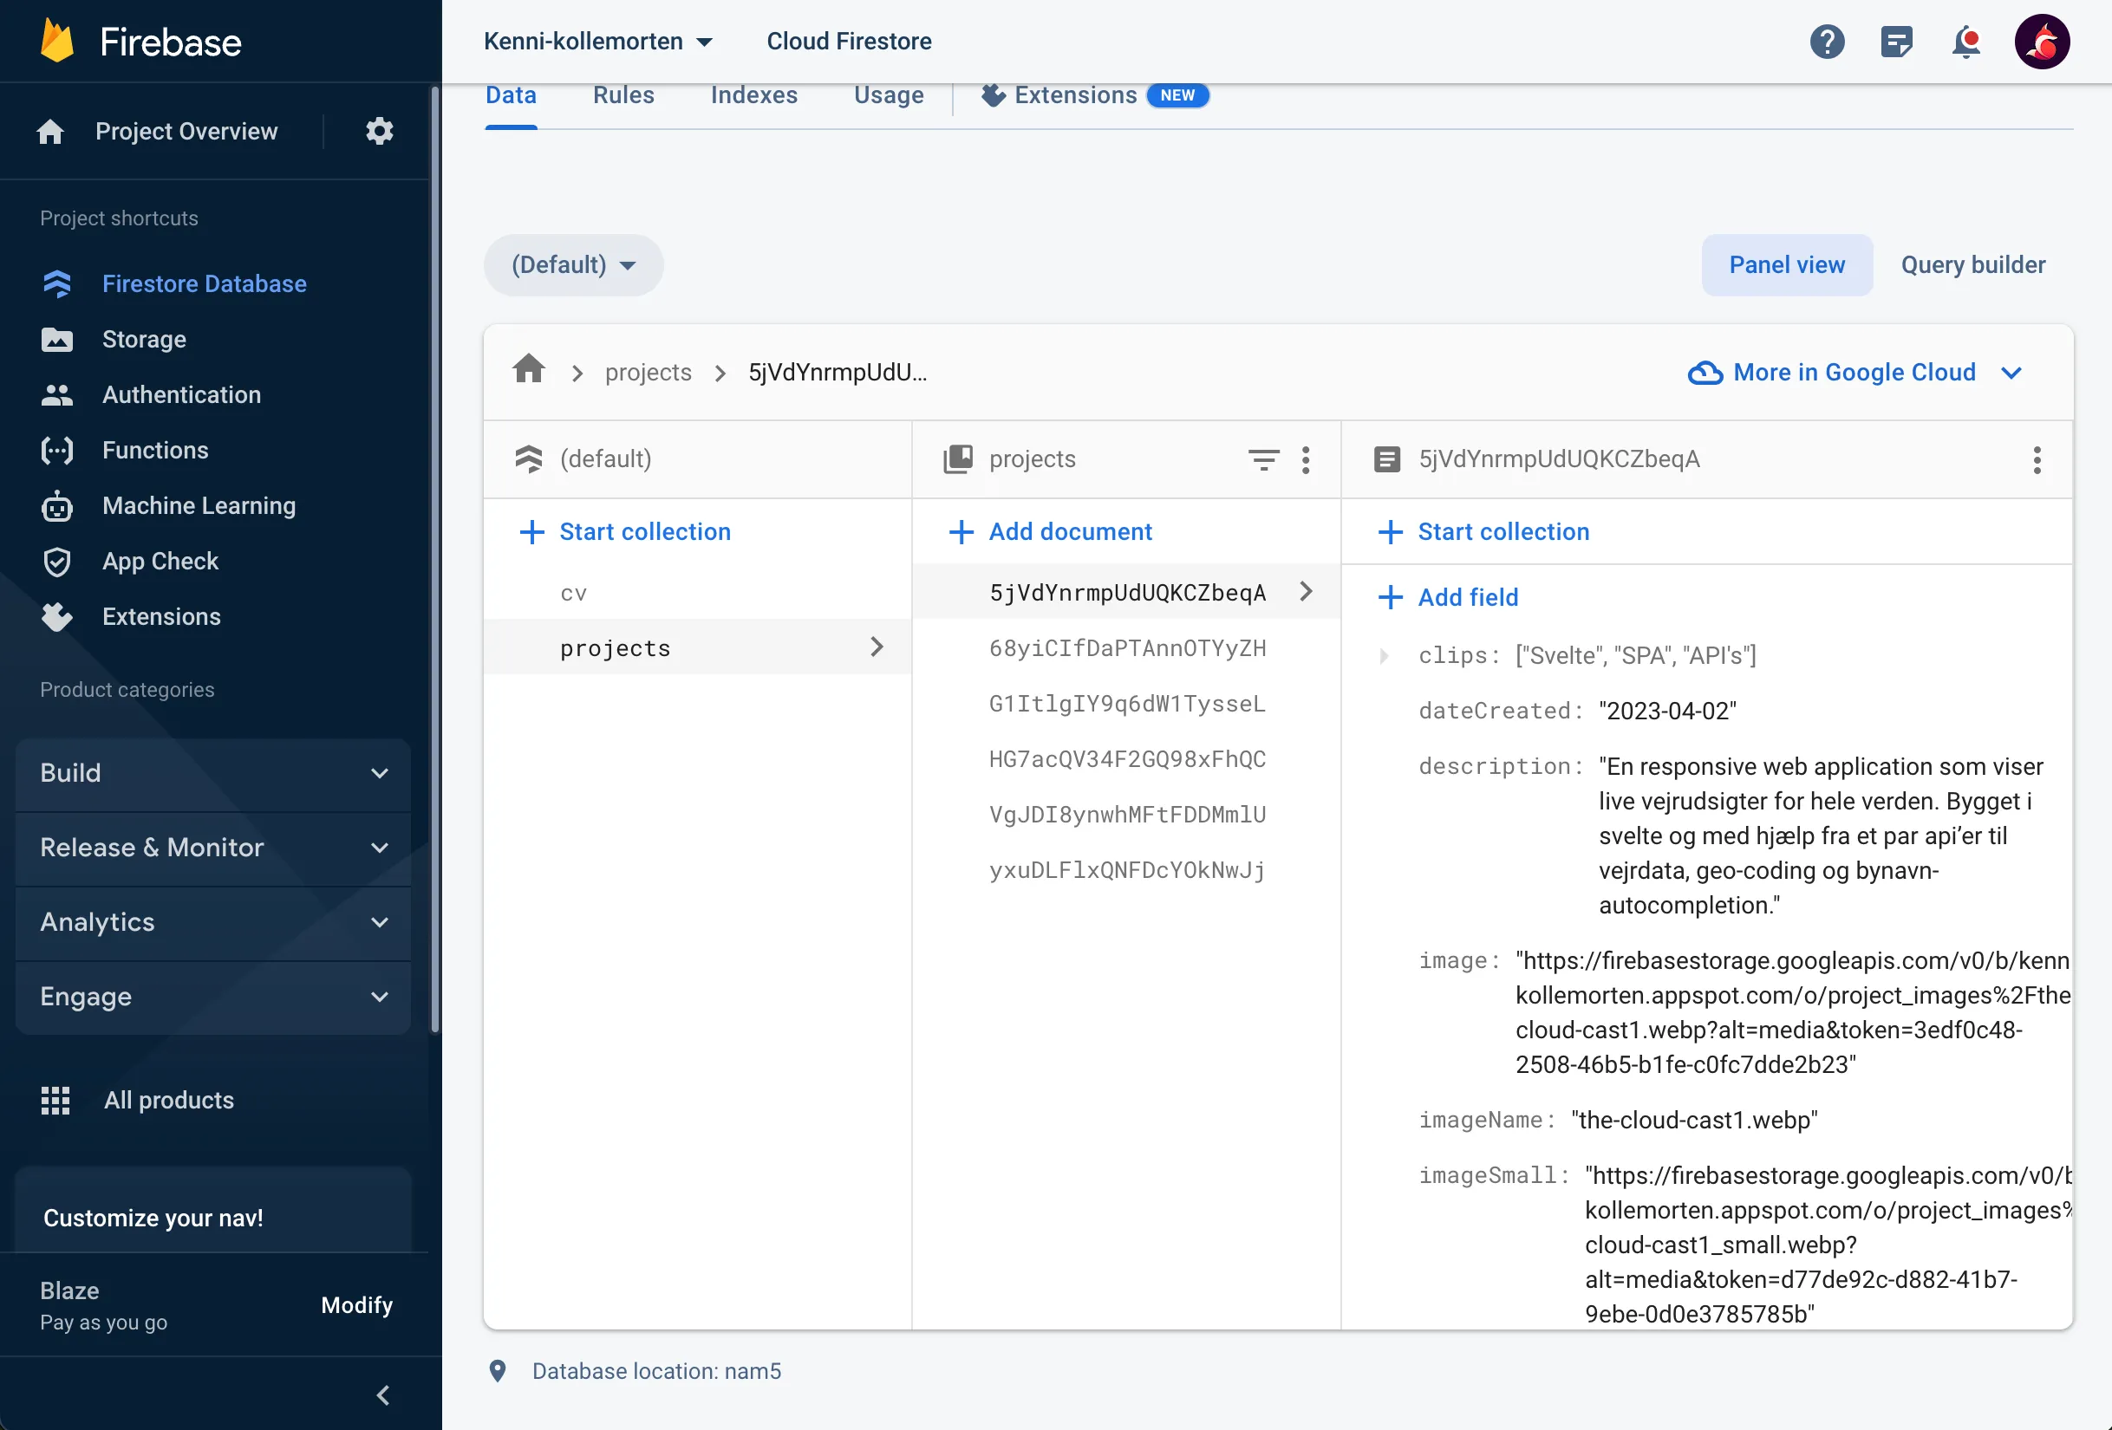Screen dimensions: 2112x1430
Task: Expand the Engage category
Action: pyautogui.click(x=213, y=997)
